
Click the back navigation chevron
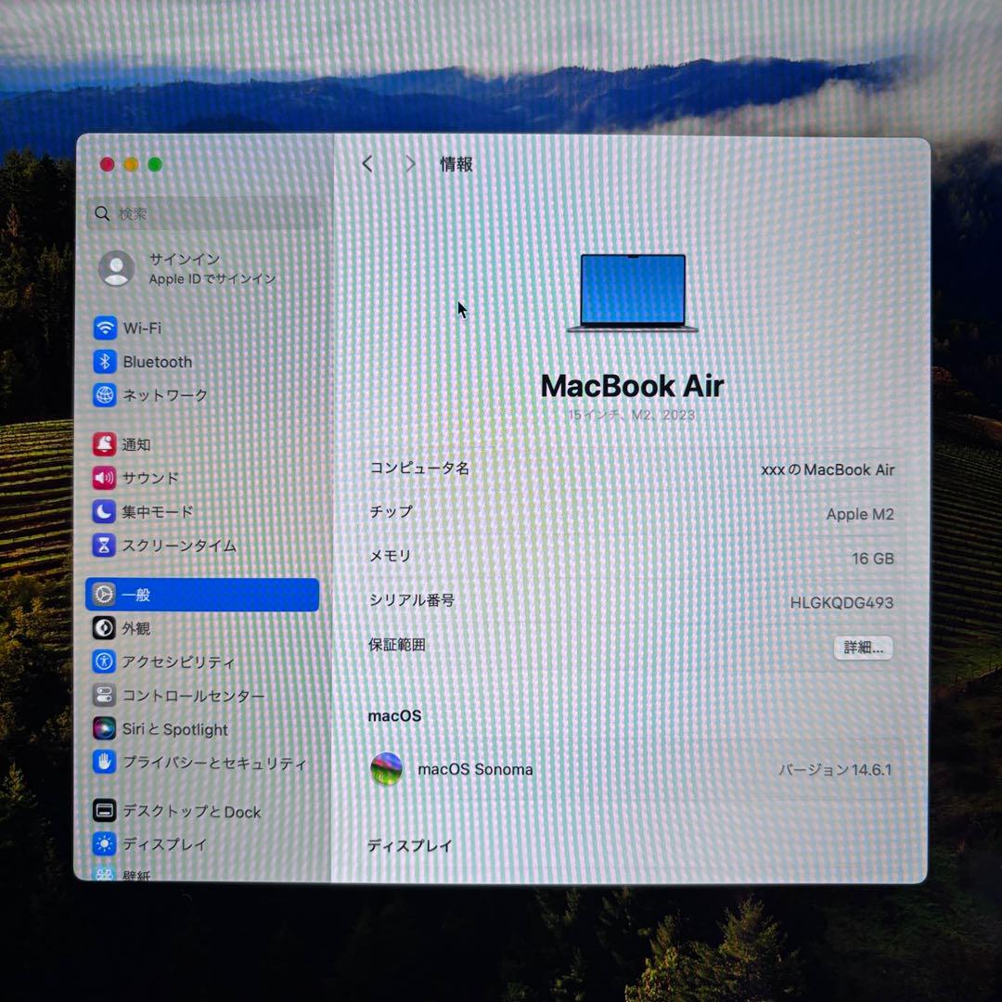367,163
